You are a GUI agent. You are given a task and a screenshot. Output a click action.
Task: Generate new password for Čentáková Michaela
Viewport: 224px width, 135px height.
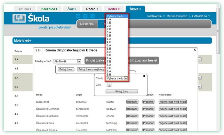click(173, 116)
